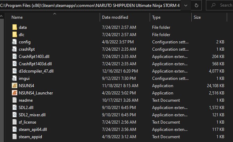Refresh the folder with the refresh button
Image resolution: width=233 pixels, height=142 pixels.
(x=196, y=6)
